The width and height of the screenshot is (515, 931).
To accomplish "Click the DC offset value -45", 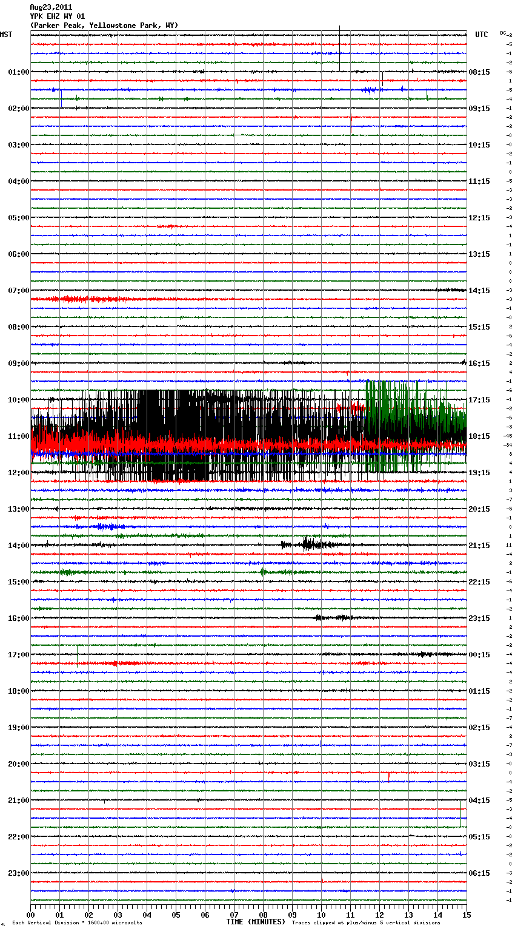I will pyautogui.click(x=508, y=436).
